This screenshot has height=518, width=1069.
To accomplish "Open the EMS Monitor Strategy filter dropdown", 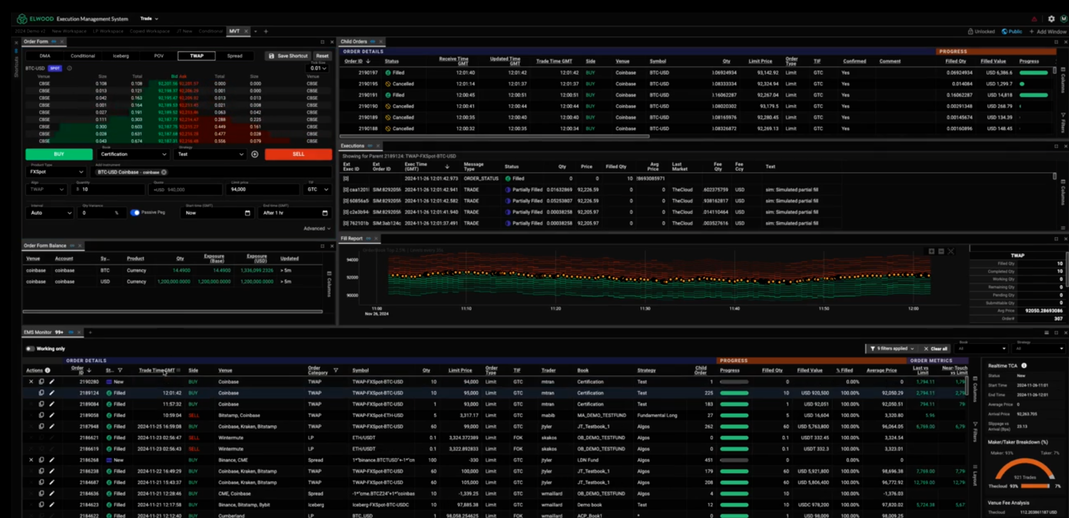I will (1039, 349).
